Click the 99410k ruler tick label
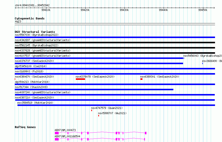222x142 pixels. pos(46,10)
